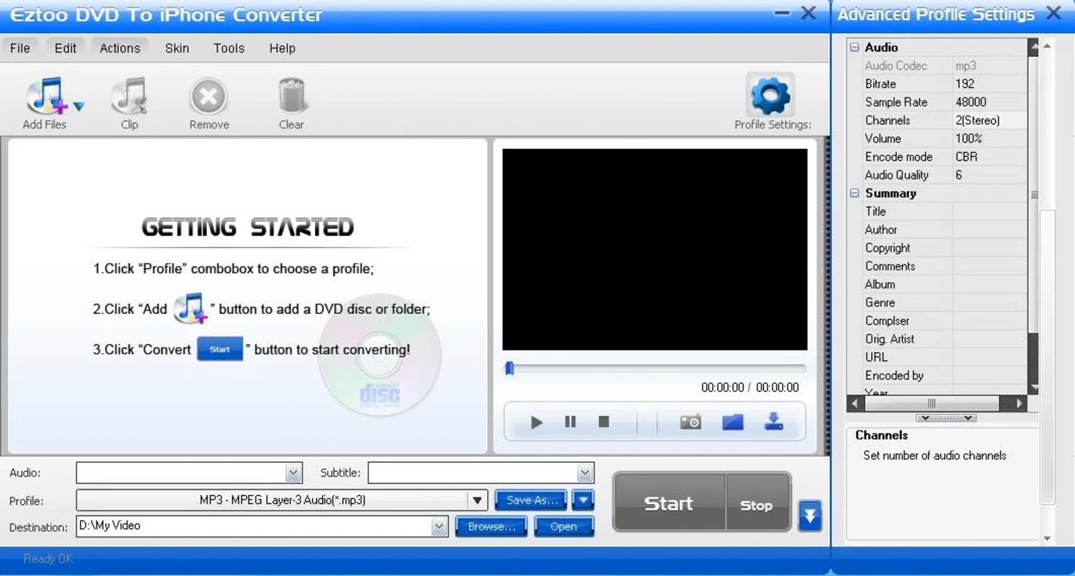Select the Sample Rate value 48000
Screen dimensions: 1075x576
[990, 102]
